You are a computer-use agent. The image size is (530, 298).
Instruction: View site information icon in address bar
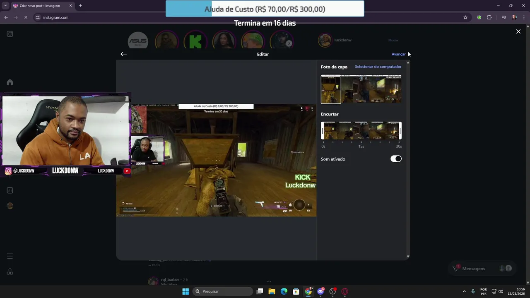[38, 17]
